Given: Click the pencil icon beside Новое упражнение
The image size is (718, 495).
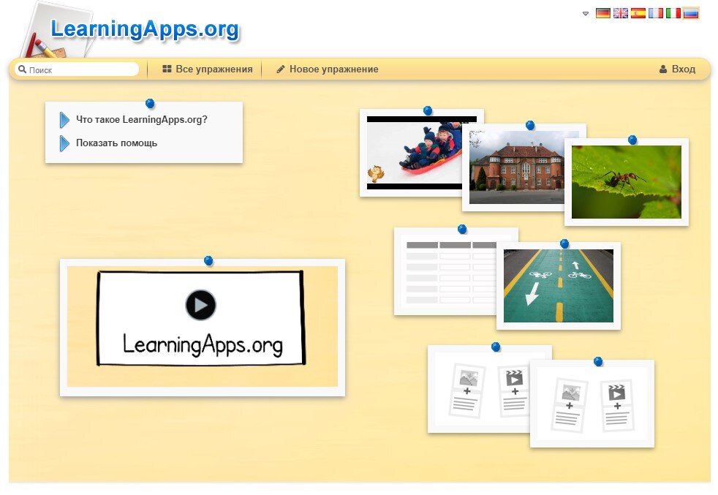Looking at the screenshot, I should tap(281, 69).
